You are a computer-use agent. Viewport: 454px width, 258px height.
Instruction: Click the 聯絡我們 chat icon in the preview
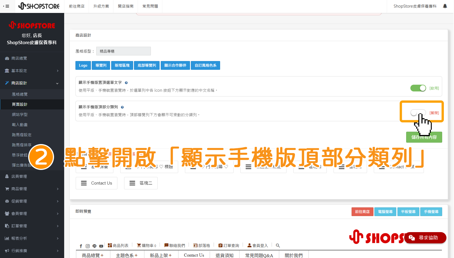(166, 245)
